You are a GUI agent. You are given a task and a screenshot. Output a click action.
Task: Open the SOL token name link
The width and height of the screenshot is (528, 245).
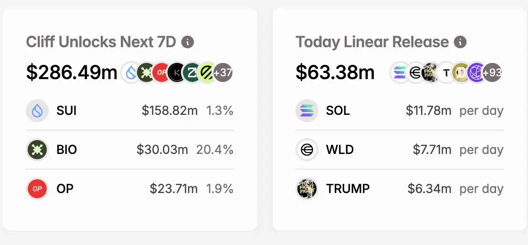click(x=338, y=111)
